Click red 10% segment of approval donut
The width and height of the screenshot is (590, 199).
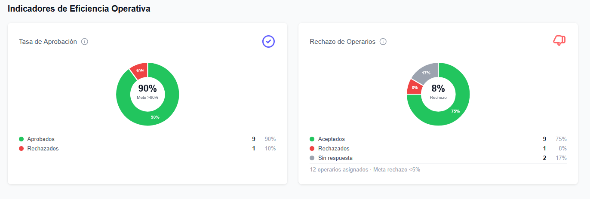[140, 70]
